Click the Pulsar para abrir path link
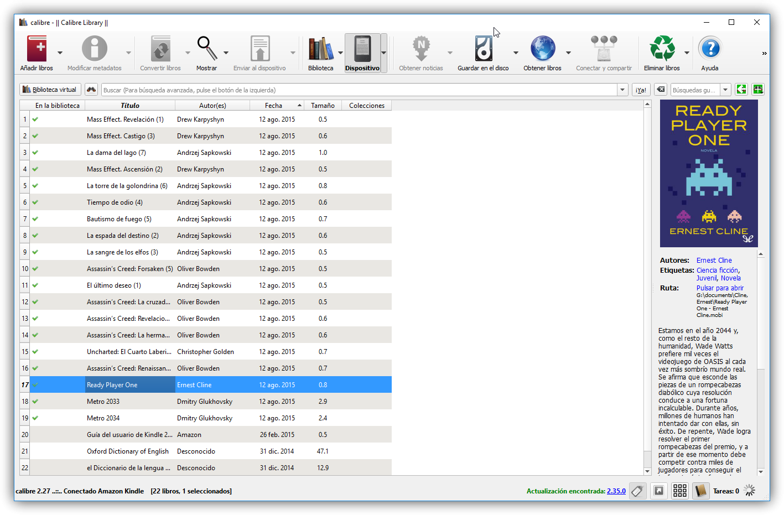This screenshot has height=515, width=784. tap(720, 288)
